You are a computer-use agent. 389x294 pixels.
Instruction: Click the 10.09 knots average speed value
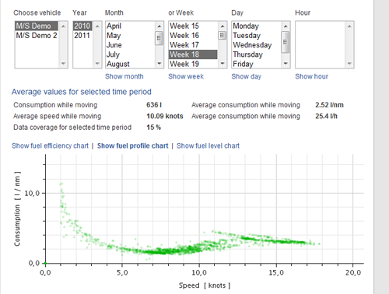tap(165, 116)
